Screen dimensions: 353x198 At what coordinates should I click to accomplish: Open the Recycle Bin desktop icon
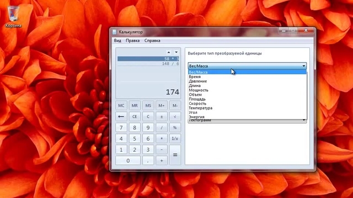pos(13,17)
